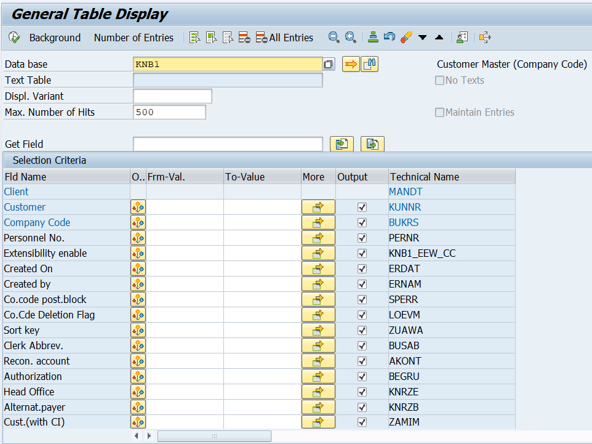Click the Data base input field
The image size is (592, 444).
[x=228, y=64]
